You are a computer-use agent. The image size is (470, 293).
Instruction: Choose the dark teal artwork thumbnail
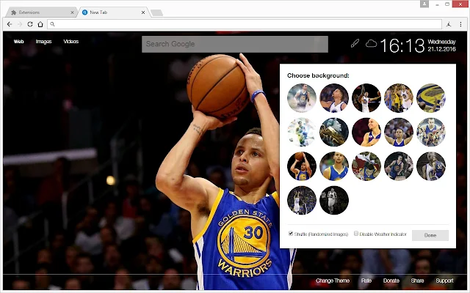[x=334, y=132]
